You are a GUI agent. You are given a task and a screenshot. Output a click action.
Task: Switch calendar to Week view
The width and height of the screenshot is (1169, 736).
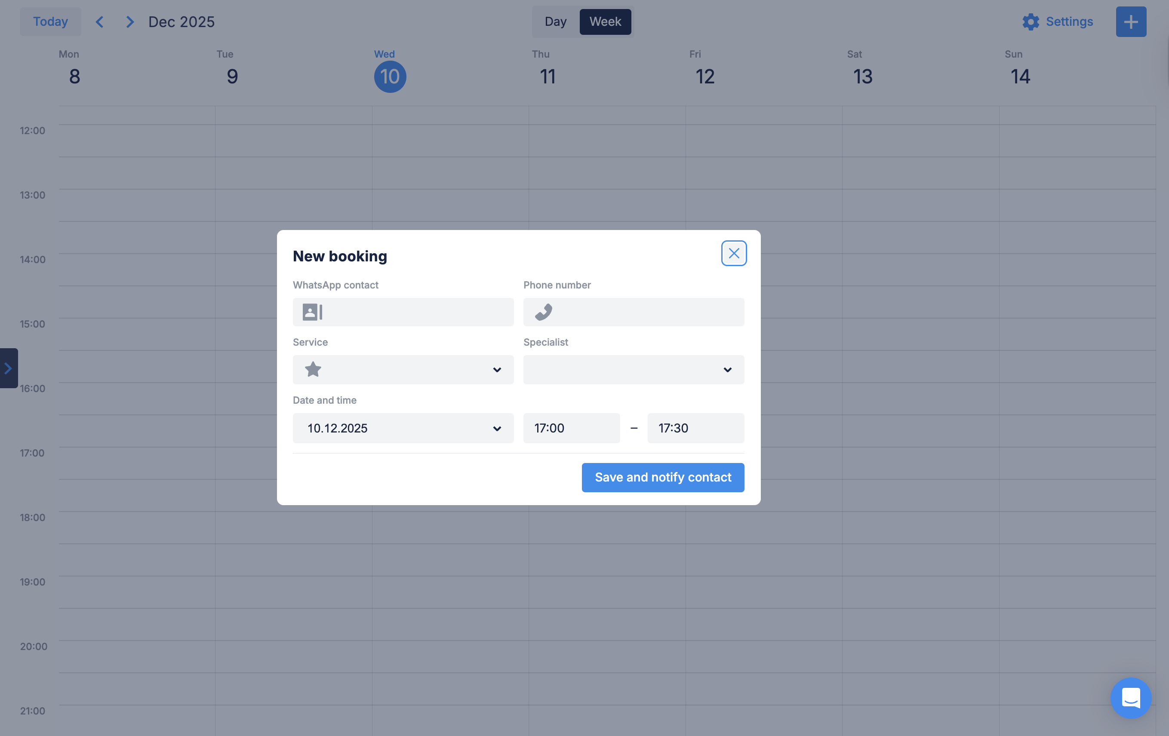(x=605, y=22)
